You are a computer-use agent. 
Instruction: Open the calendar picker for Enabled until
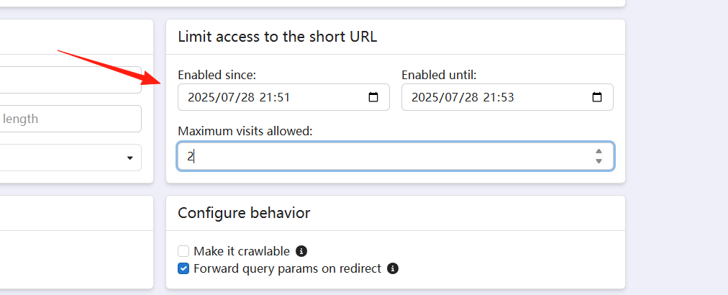[597, 98]
